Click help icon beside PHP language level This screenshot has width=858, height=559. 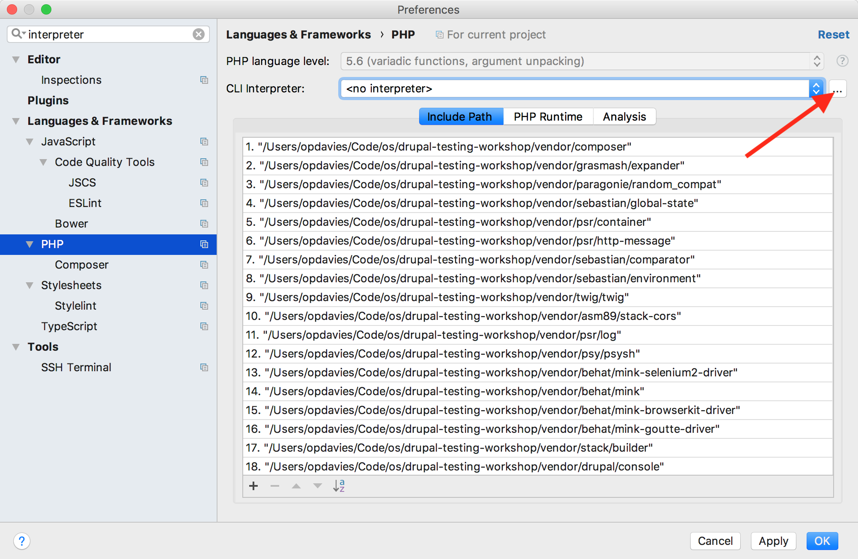(x=842, y=61)
